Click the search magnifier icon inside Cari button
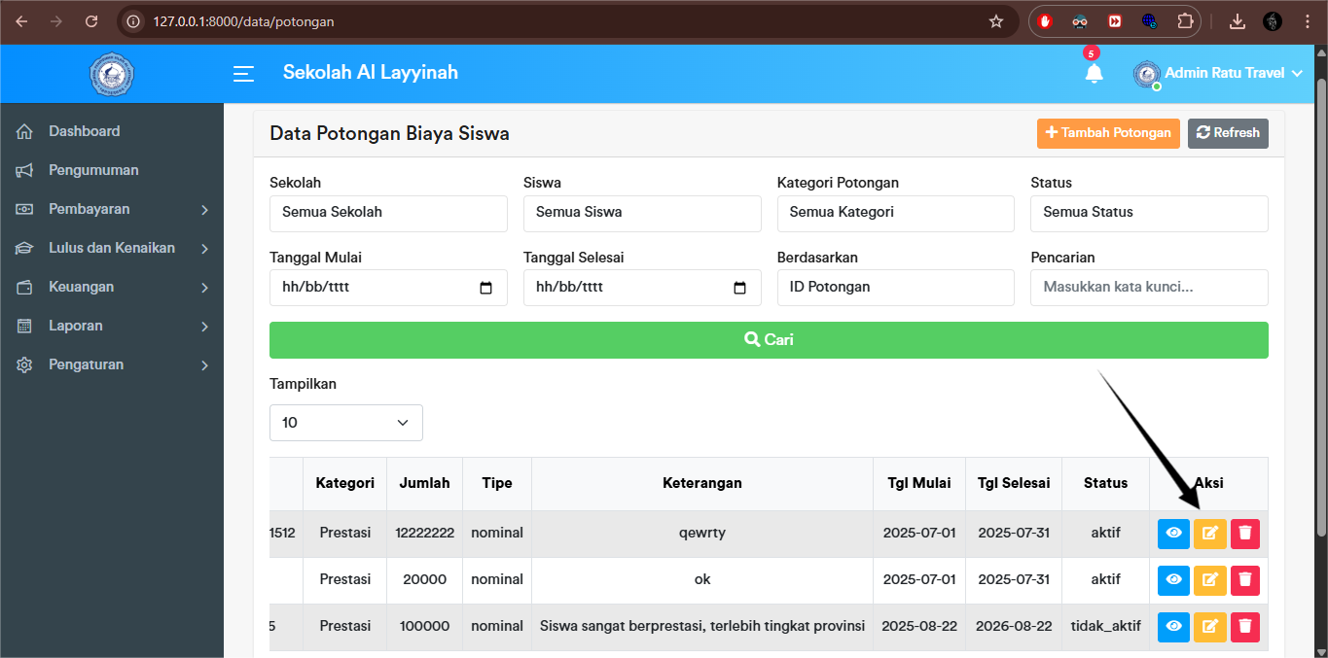Viewport: 1328px width, 658px height. (x=750, y=339)
